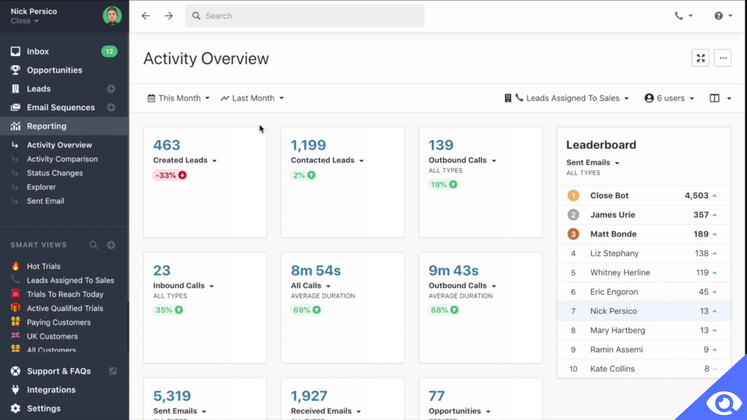Click the Nick Persico profile avatar
Image resolution: width=747 pixels, height=420 pixels.
(x=112, y=16)
